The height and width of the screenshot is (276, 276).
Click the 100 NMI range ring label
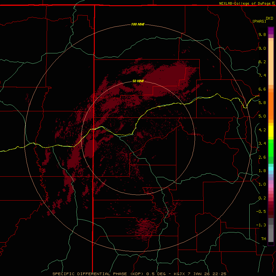click(138, 24)
